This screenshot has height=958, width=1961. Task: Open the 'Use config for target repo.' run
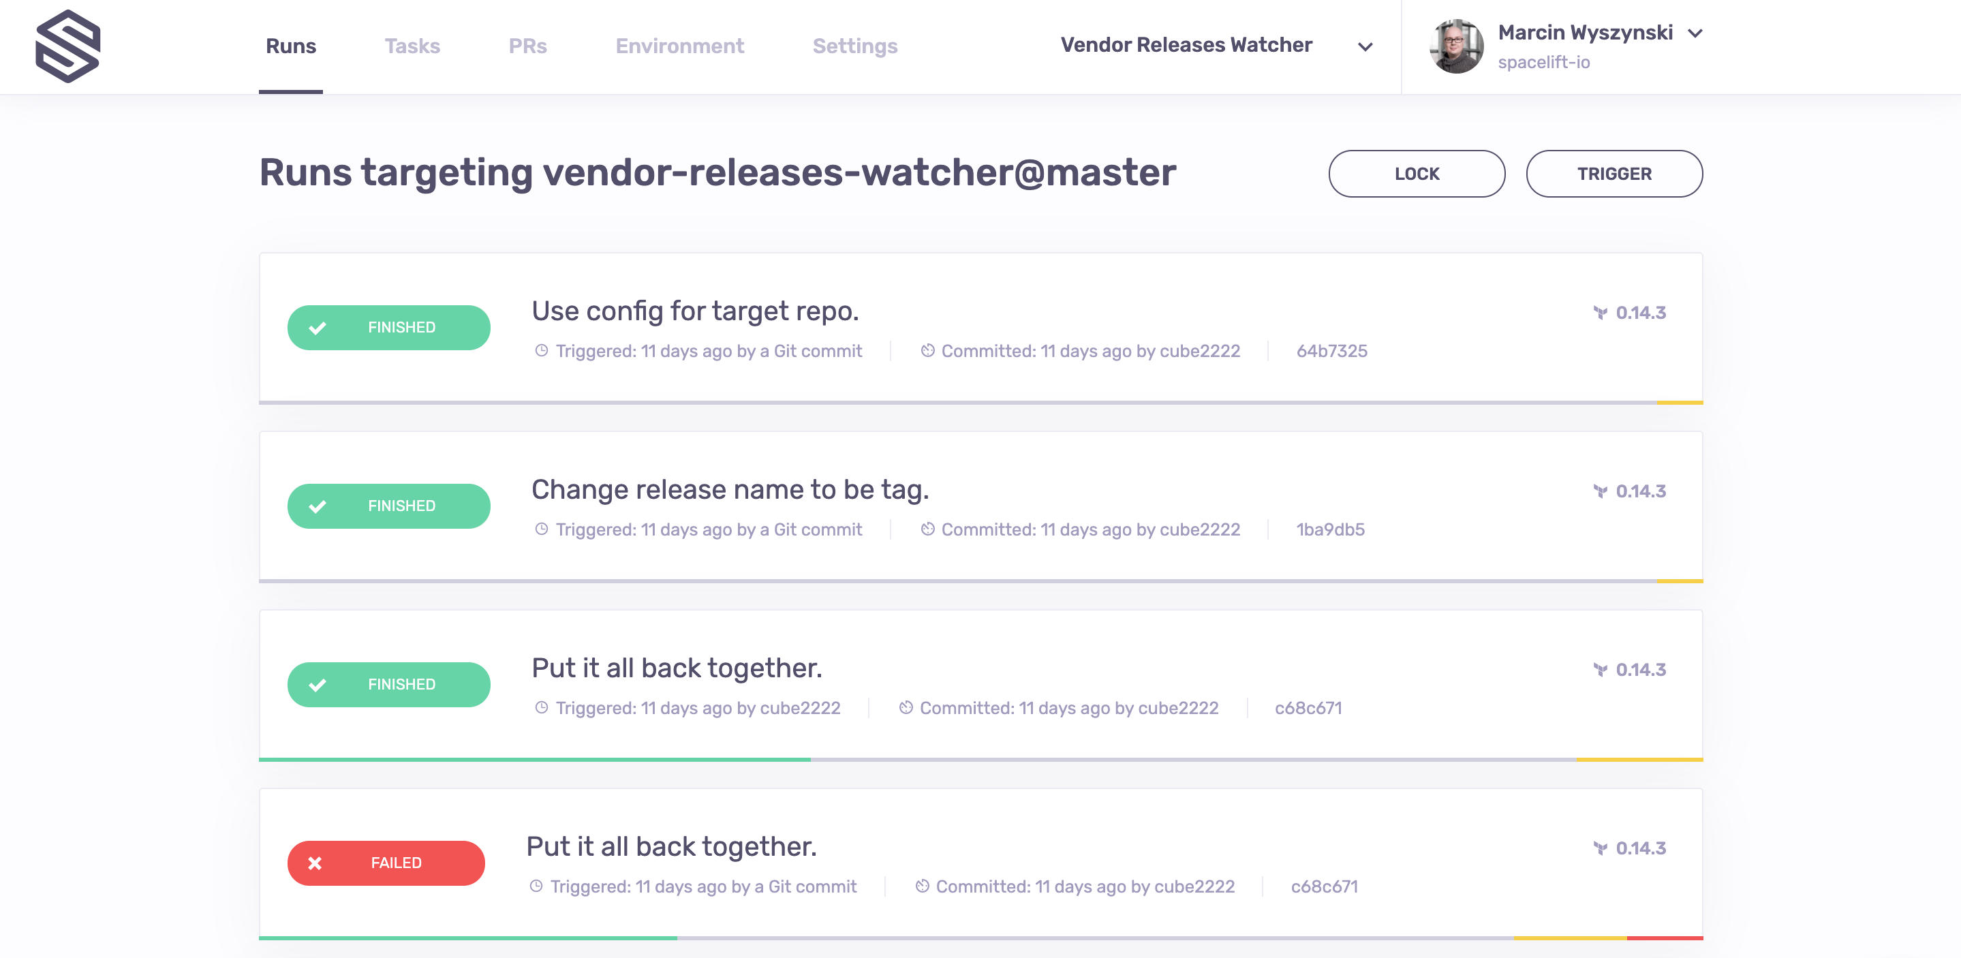point(694,311)
